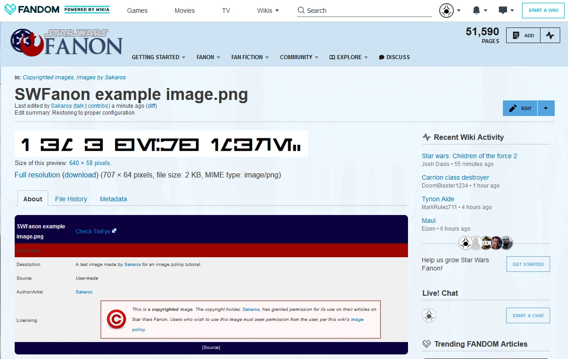The height and width of the screenshot is (359, 568).
Task: Open the Copyrighted images category link
Action: (48, 77)
